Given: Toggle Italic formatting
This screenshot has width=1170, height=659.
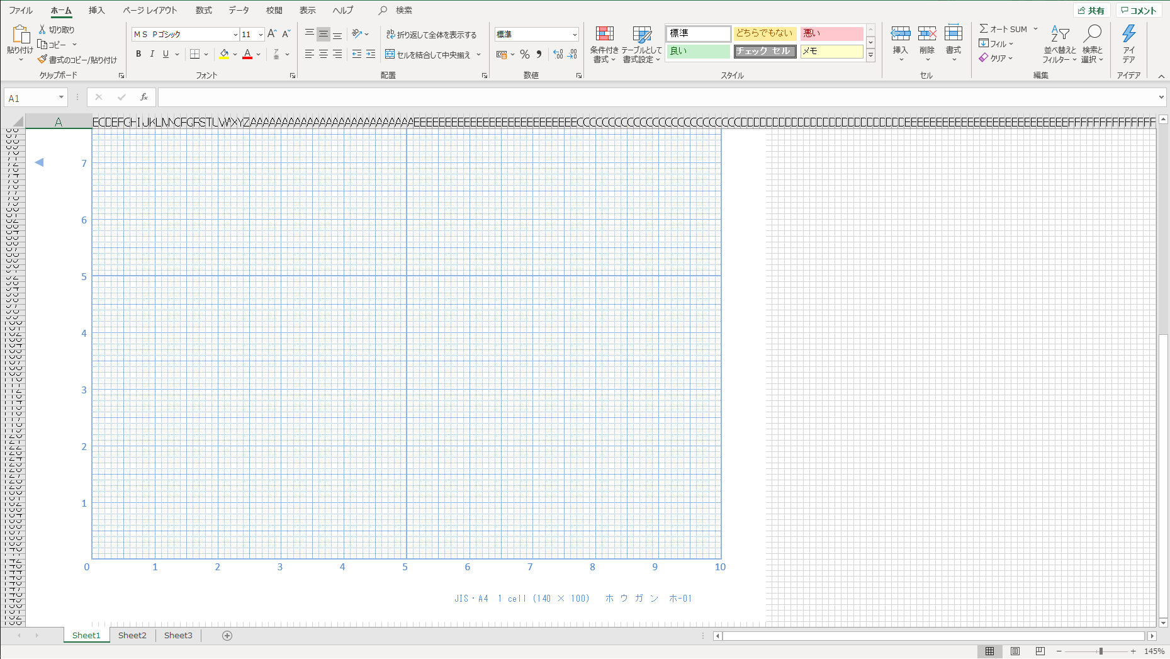Looking at the screenshot, I should click(x=152, y=54).
